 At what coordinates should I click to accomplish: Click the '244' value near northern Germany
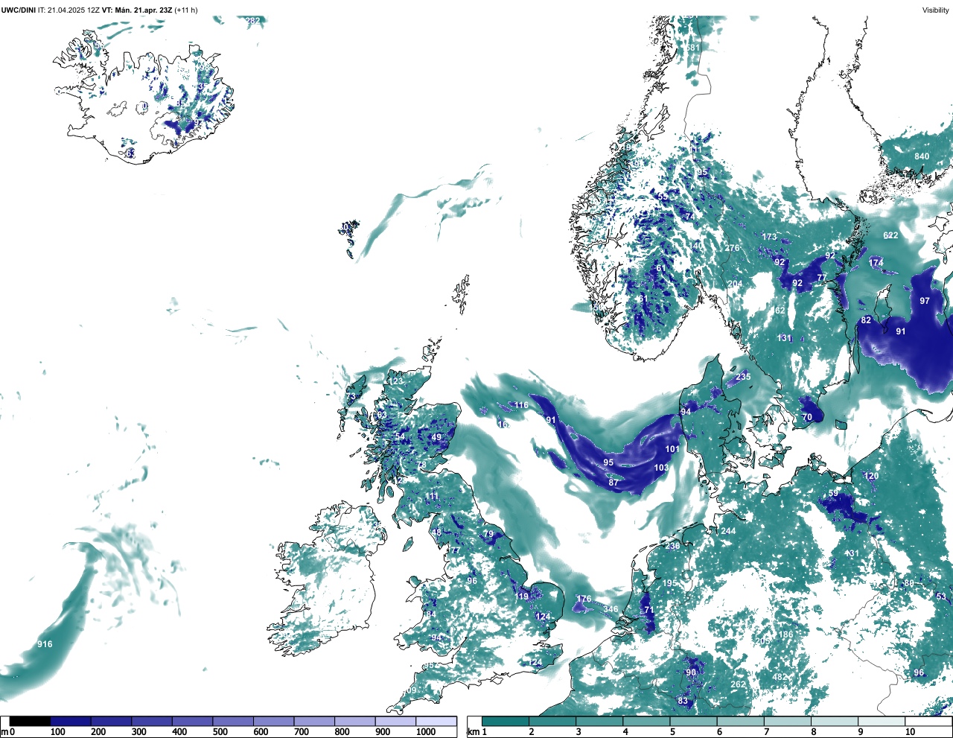(x=728, y=531)
